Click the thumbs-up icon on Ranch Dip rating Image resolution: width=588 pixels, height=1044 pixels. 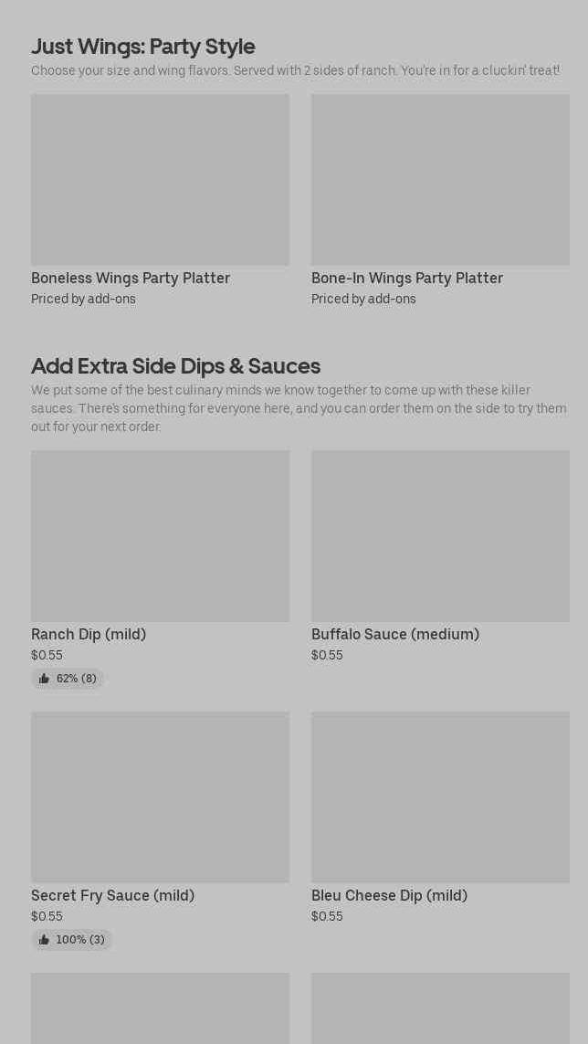[x=44, y=679]
